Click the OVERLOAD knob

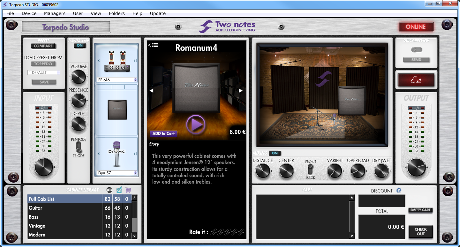pos(358,171)
